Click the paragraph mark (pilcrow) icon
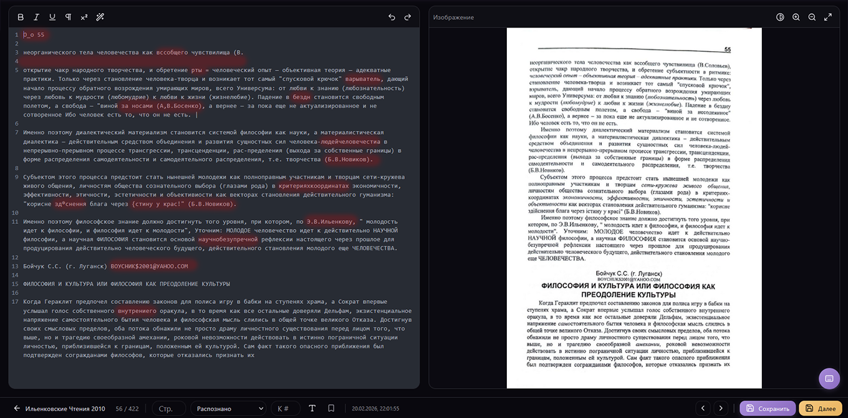 (68, 17)
